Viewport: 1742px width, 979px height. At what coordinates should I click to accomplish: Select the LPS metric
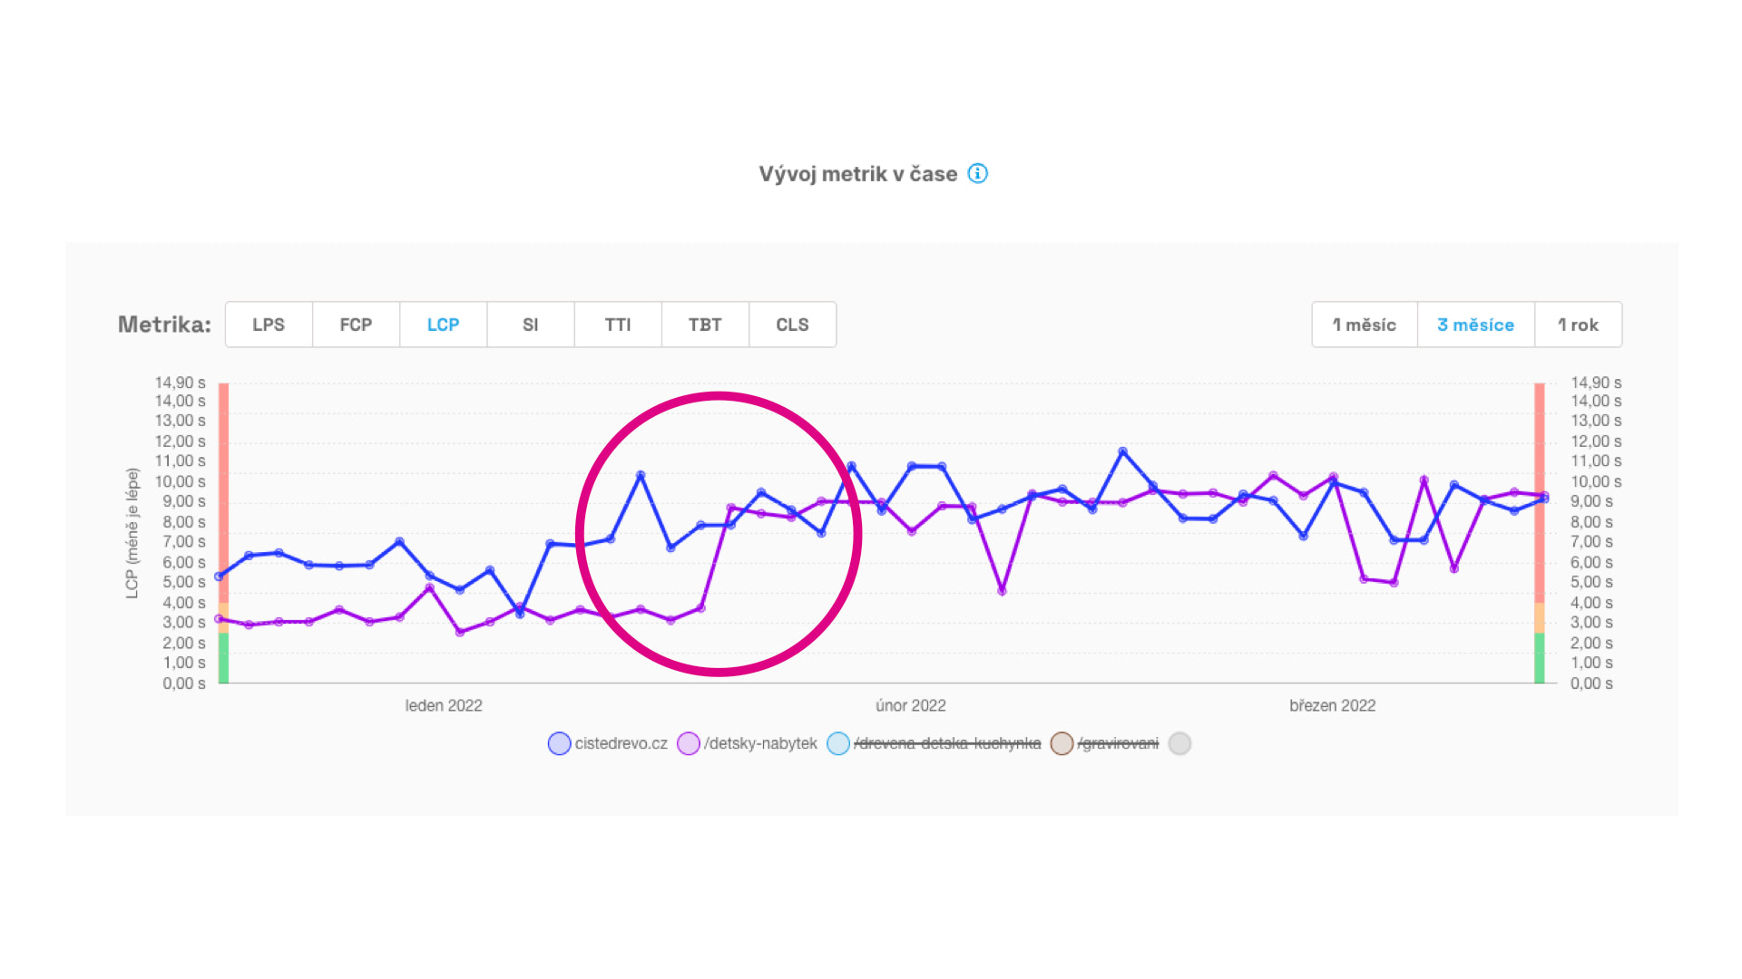tap(269, 324)
